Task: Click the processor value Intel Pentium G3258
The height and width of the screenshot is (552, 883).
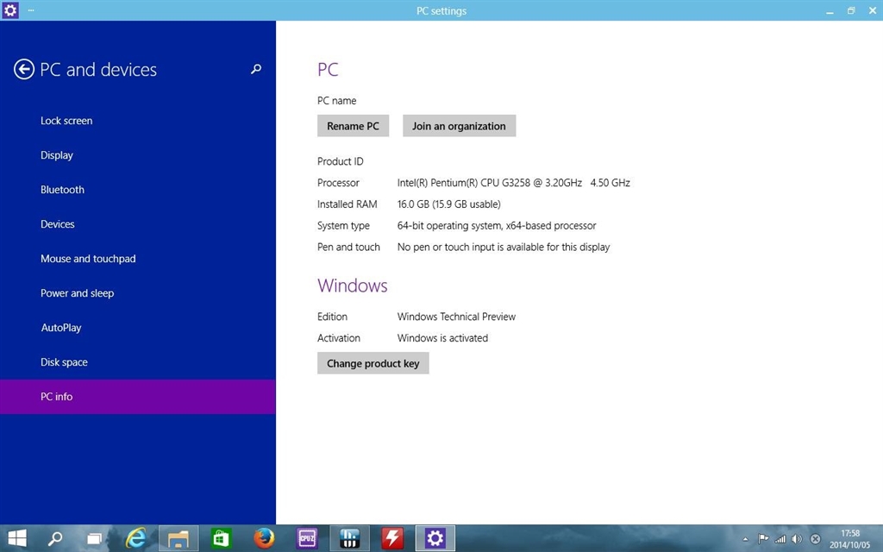Action: click(514, 183)
